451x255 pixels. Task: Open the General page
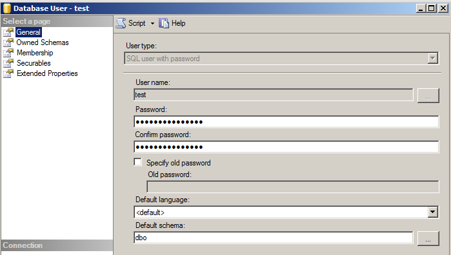tap(28, 32)
